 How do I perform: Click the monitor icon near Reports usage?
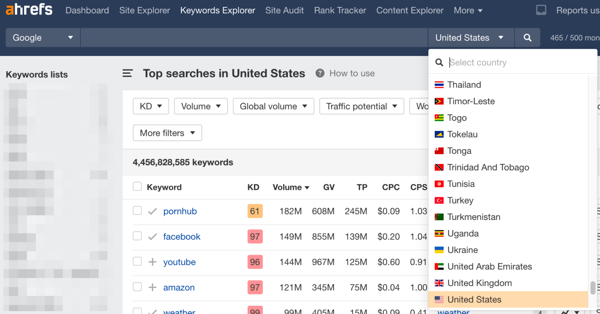(541, 10)
